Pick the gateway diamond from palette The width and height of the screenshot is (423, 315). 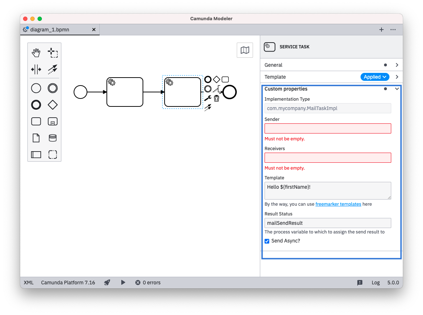53,105
